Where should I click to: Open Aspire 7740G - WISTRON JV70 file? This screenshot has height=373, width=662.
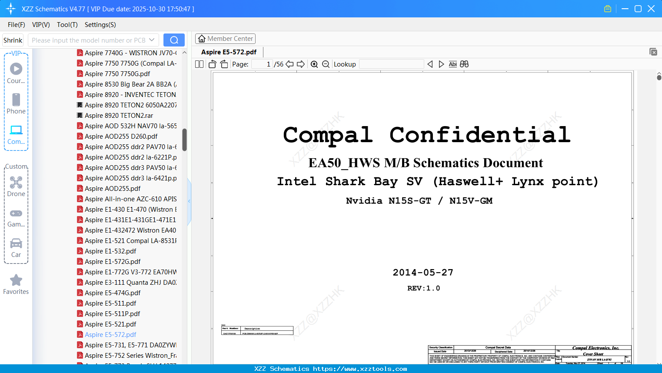click(x=127, y=53)
